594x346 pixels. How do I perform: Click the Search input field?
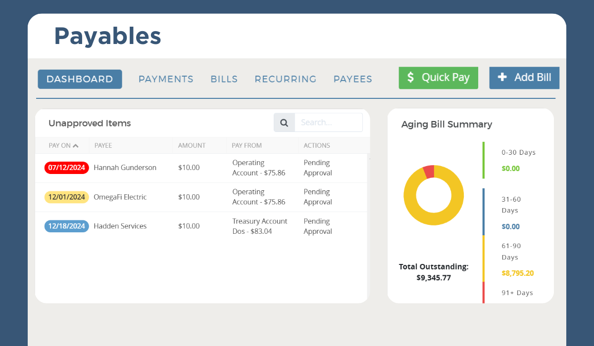[328, 122]
